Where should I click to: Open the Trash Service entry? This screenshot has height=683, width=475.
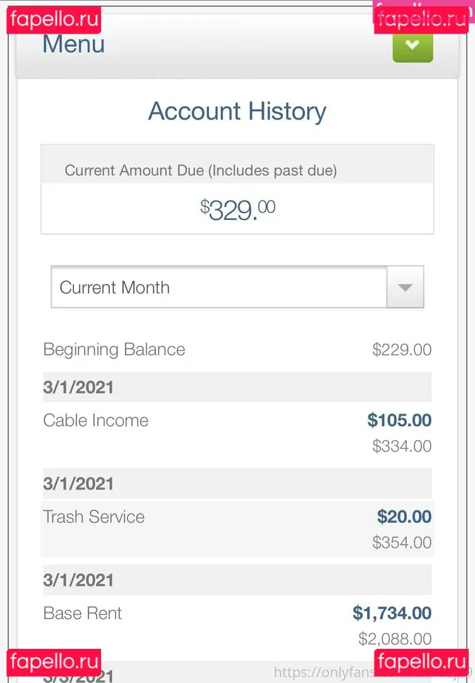click(93, 517)
